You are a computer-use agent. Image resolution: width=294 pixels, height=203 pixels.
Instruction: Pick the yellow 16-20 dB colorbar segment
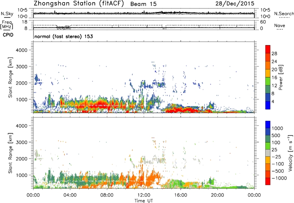tap(268, 73)
